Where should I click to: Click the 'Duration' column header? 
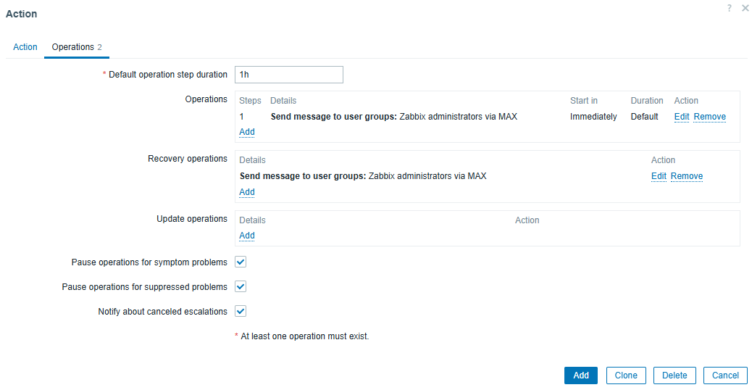(x=647, y=101)
